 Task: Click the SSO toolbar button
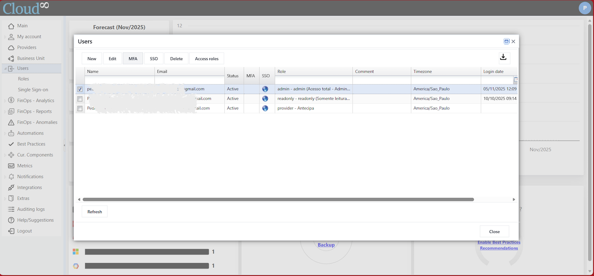coord(153,58)
